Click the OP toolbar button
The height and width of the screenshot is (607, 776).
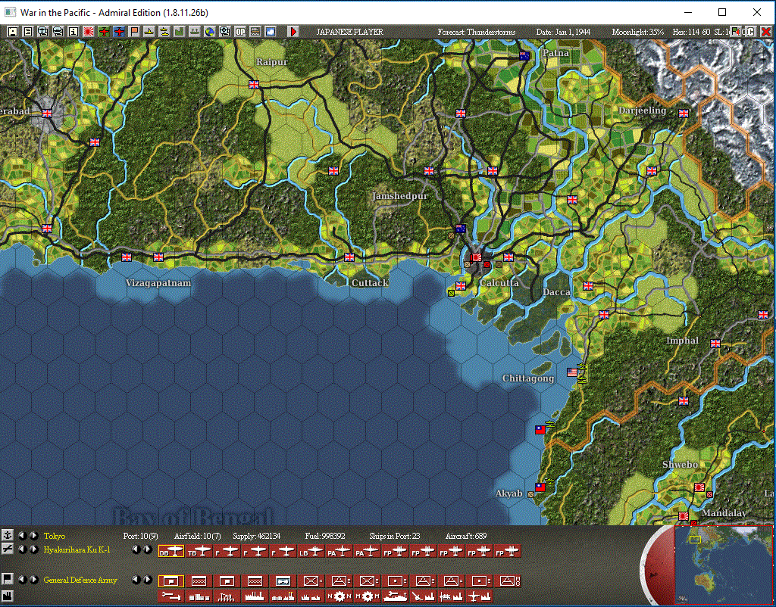coord(239,32)
